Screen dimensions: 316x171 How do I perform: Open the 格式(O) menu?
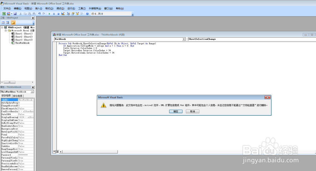49,9
